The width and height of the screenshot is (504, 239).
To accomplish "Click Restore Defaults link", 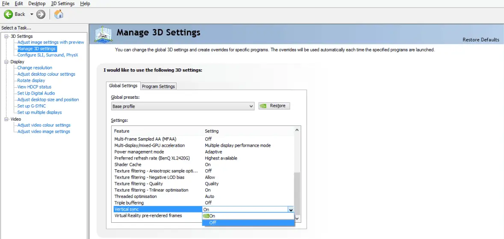I will [481, 40].
